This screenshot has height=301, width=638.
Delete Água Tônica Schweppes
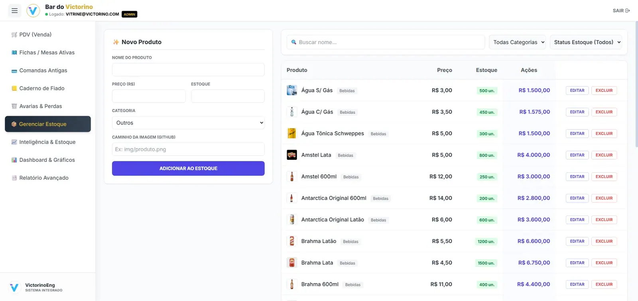604,133
